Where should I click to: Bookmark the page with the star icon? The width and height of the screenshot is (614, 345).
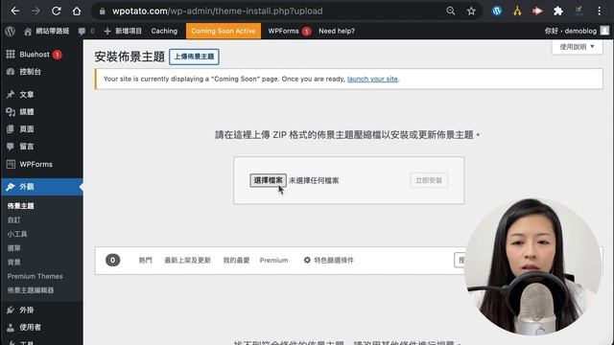471,11
